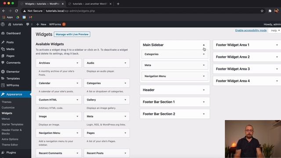Viewport: 281px width, 158px height.
Task: Click the Dashboard sidebar icon
Action: pyautogui.click(x=3, y=33)
